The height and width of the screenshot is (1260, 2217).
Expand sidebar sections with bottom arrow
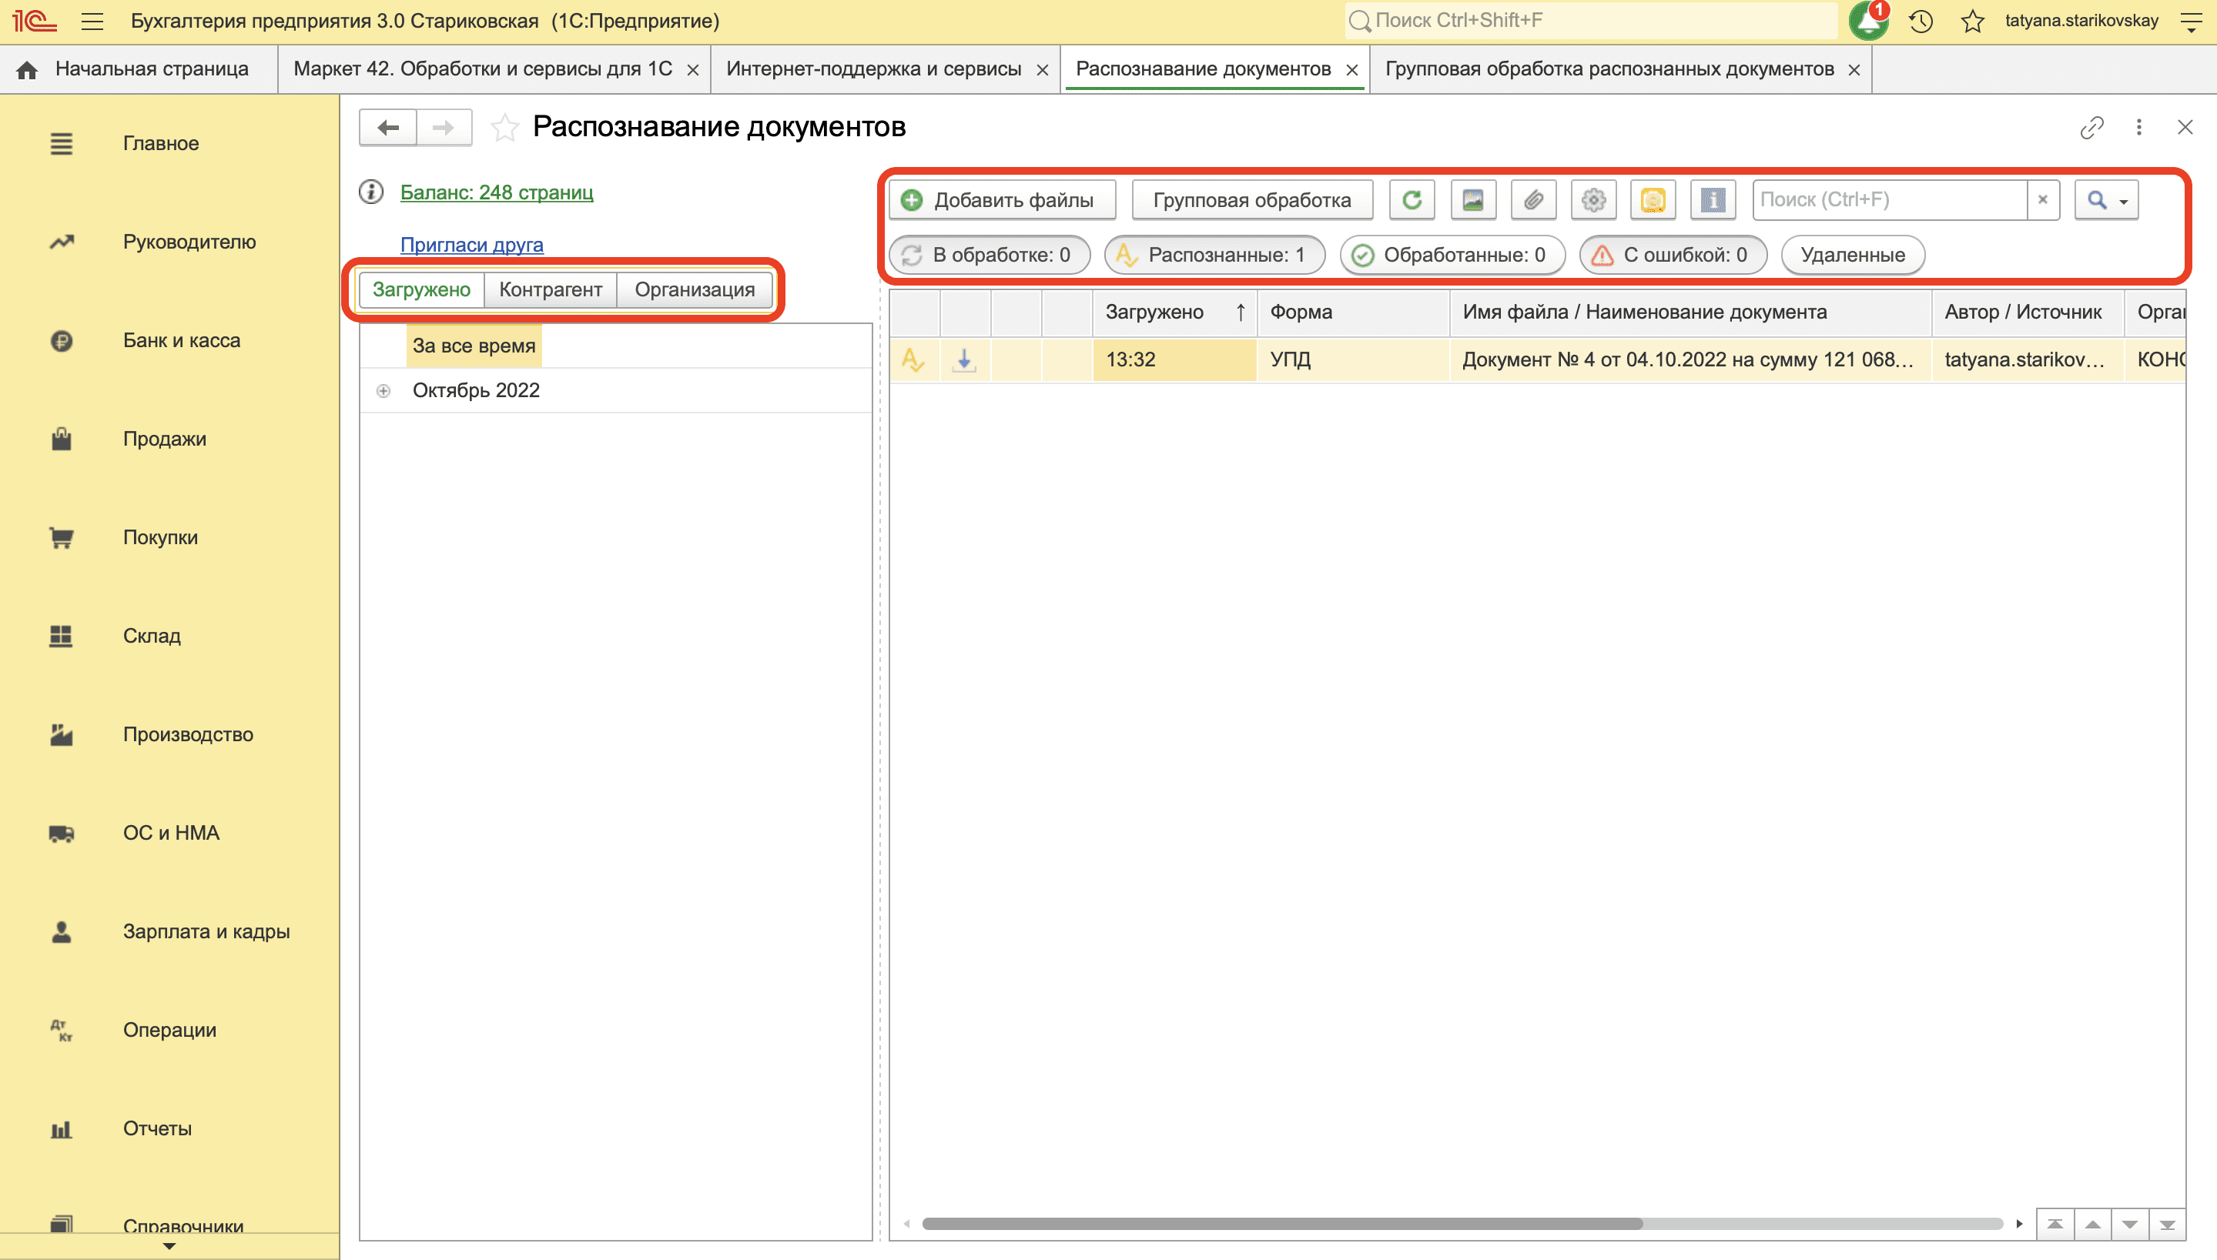(169, 1246)
